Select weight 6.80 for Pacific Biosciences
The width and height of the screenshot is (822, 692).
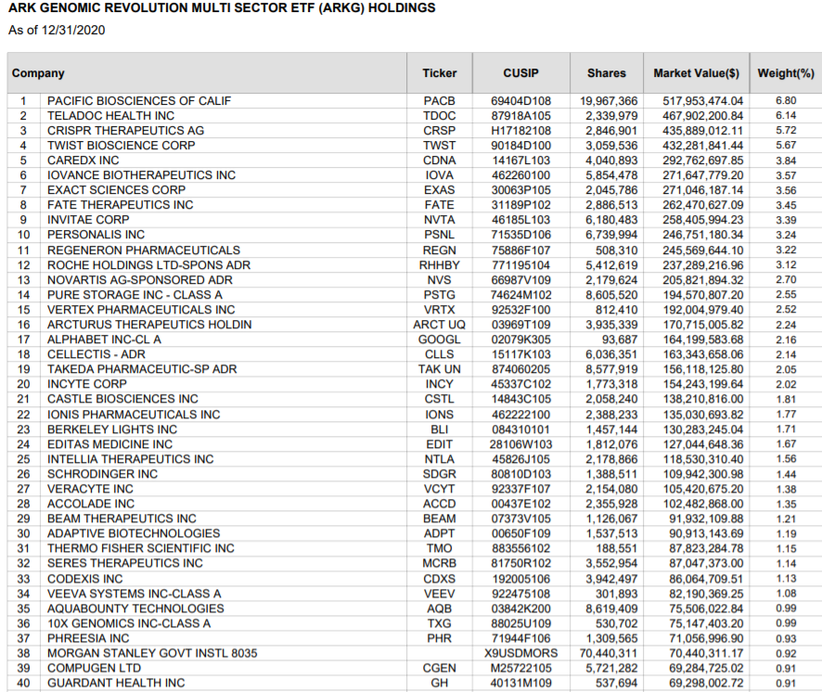tap(787, 101)
